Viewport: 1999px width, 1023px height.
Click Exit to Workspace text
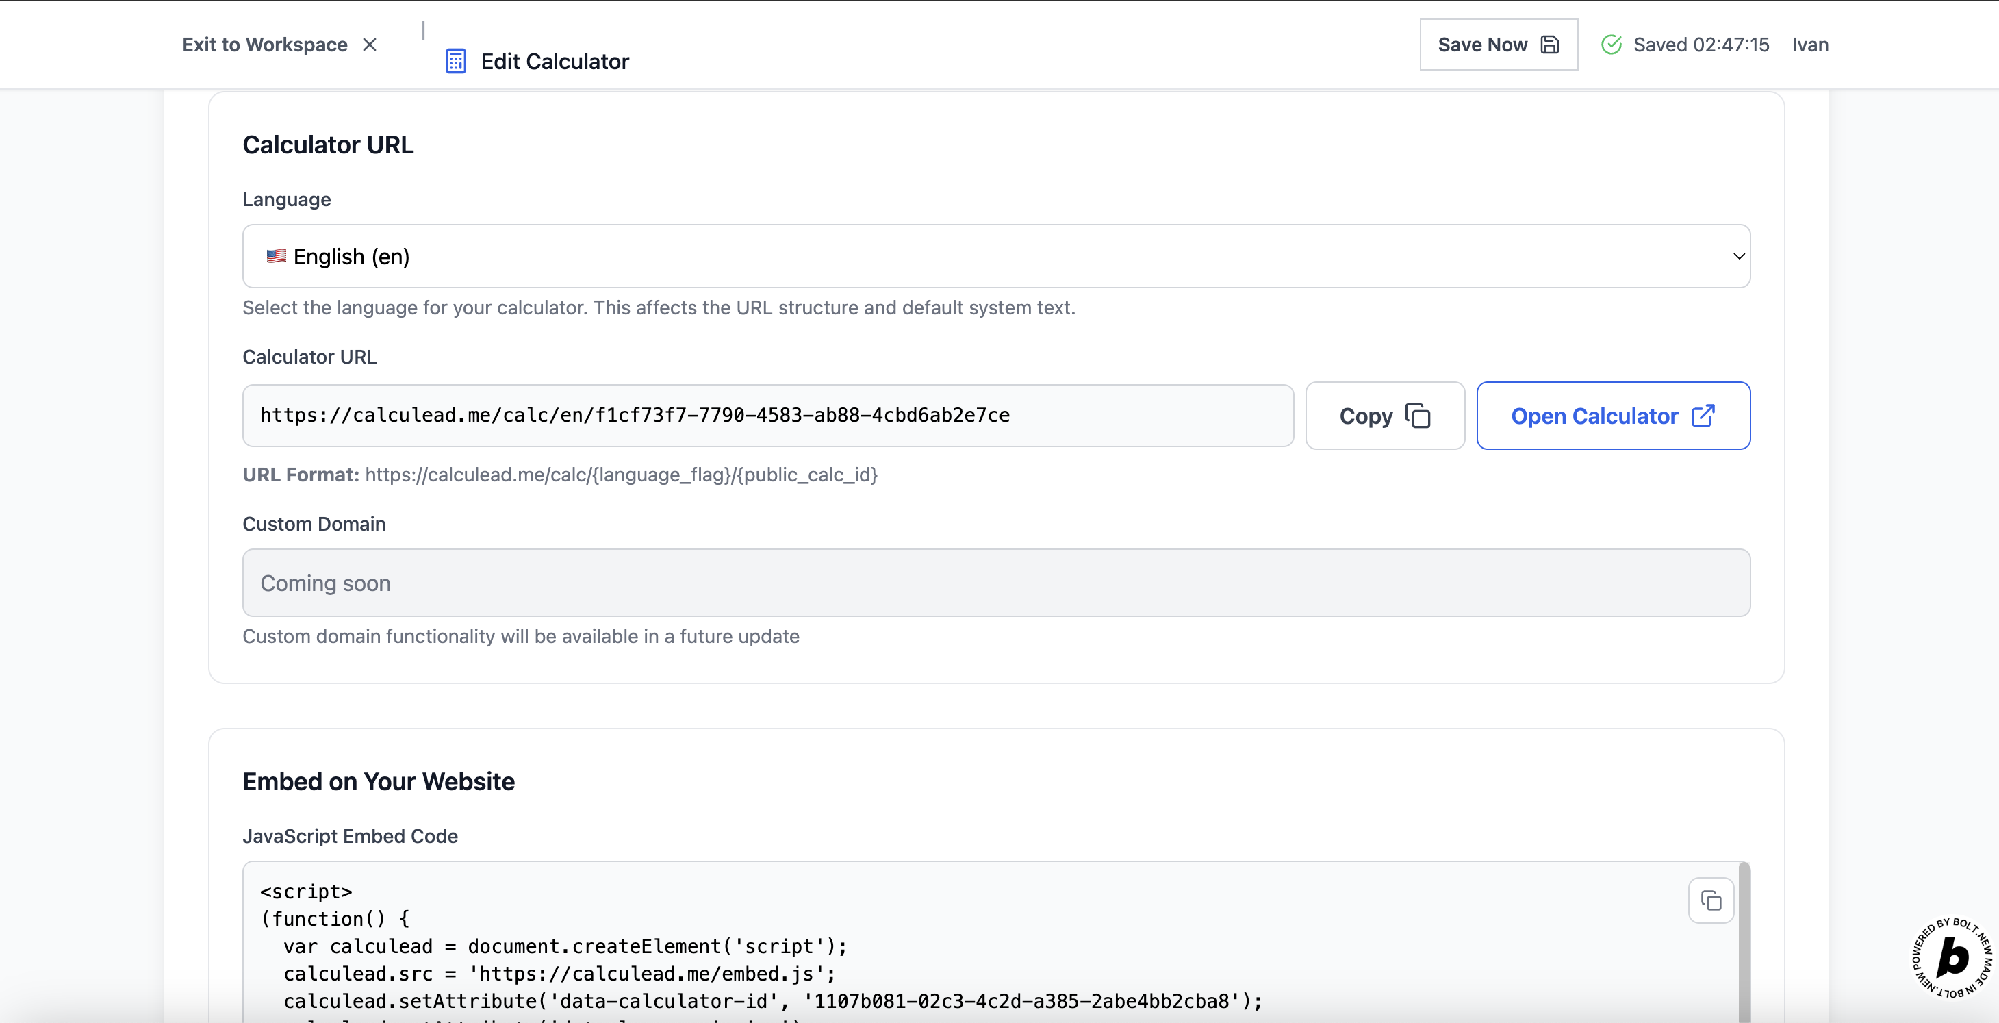pyautogui.click(x=265, y=45)
